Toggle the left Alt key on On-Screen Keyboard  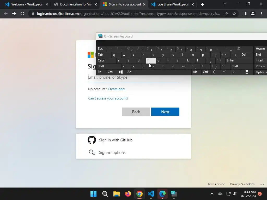131,72
